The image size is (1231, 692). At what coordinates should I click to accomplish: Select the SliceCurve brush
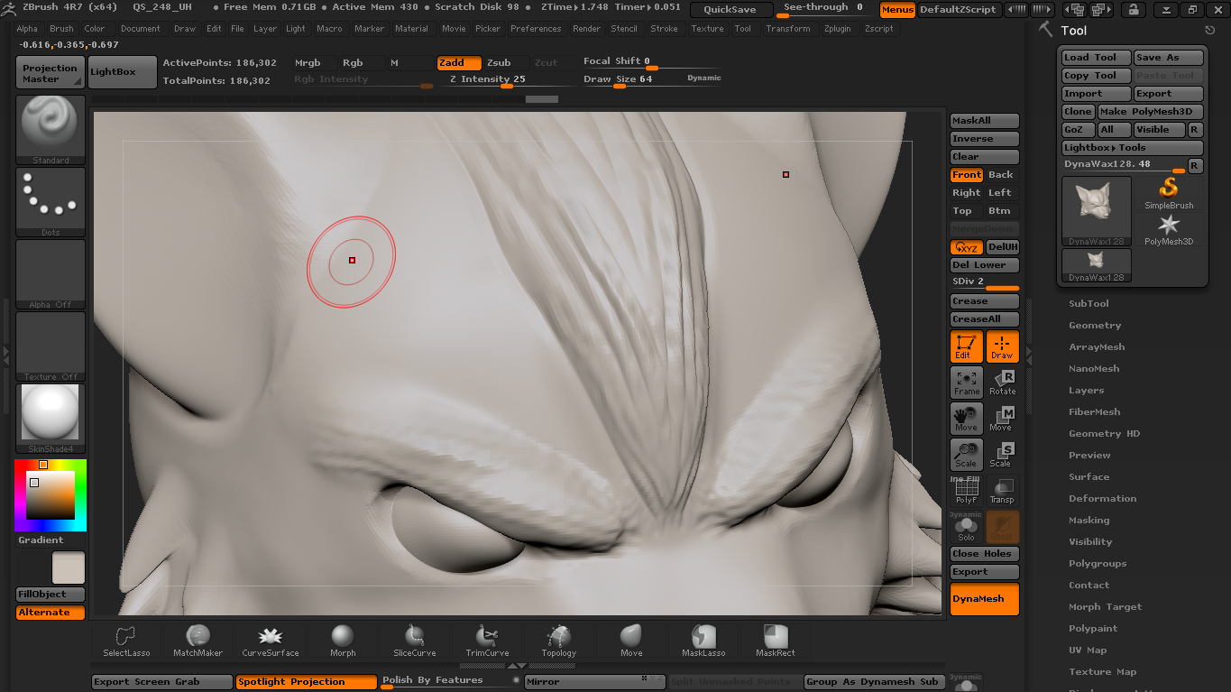[x=415, y=641]
